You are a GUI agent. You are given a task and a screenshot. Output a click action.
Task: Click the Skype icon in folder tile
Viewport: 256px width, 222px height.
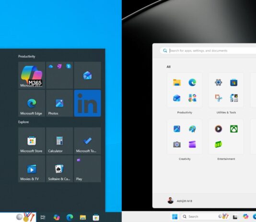[69, 66]
